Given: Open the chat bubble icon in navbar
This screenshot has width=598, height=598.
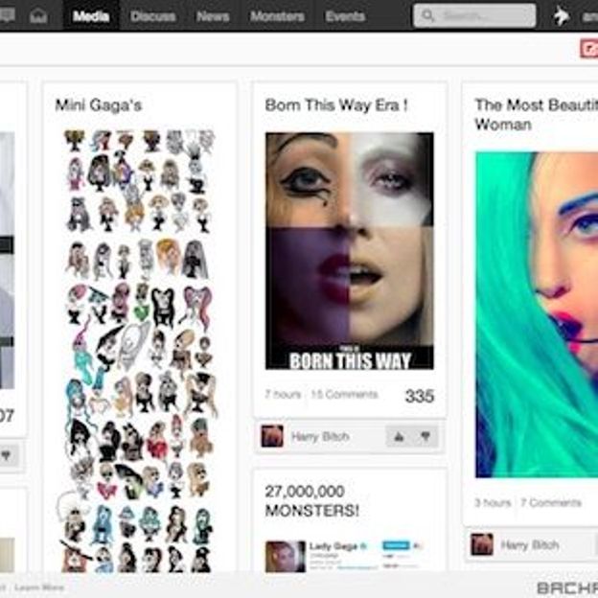Looking at the screenshot, I should (x=7, y=15).
